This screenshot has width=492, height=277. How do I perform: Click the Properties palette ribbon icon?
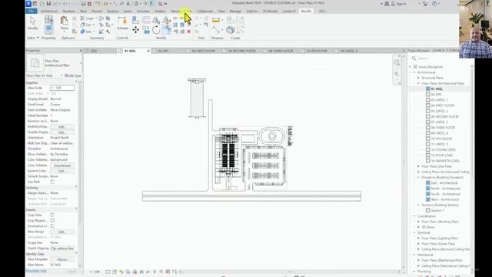coord(48,29)
